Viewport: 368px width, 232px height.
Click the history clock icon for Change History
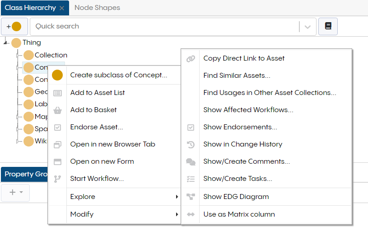pos(191,145)
